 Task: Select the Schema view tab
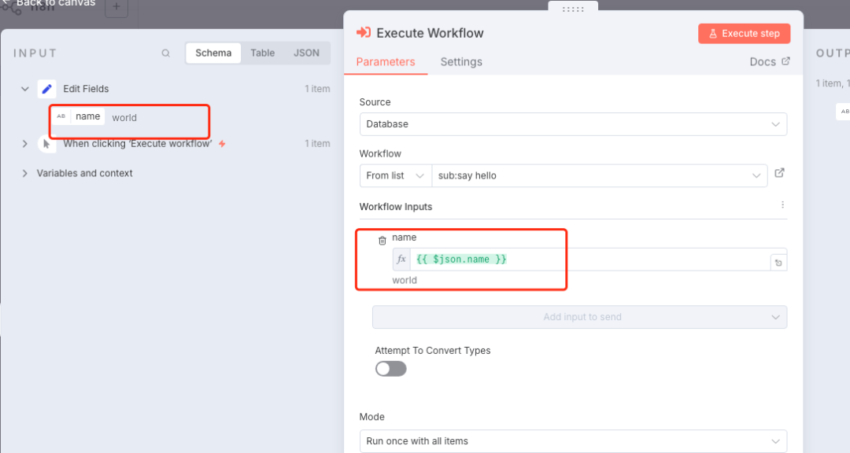point(213,53)
